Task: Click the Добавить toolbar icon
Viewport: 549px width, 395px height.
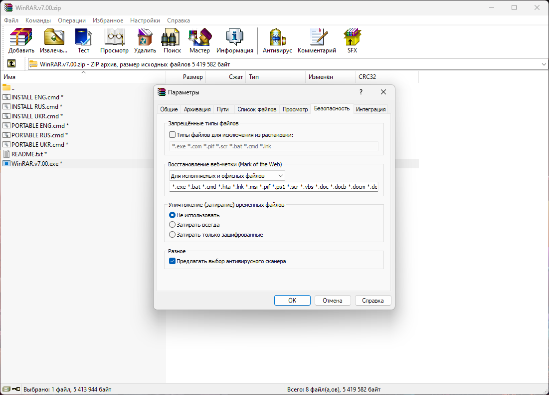Action: (x=21, y=40)
